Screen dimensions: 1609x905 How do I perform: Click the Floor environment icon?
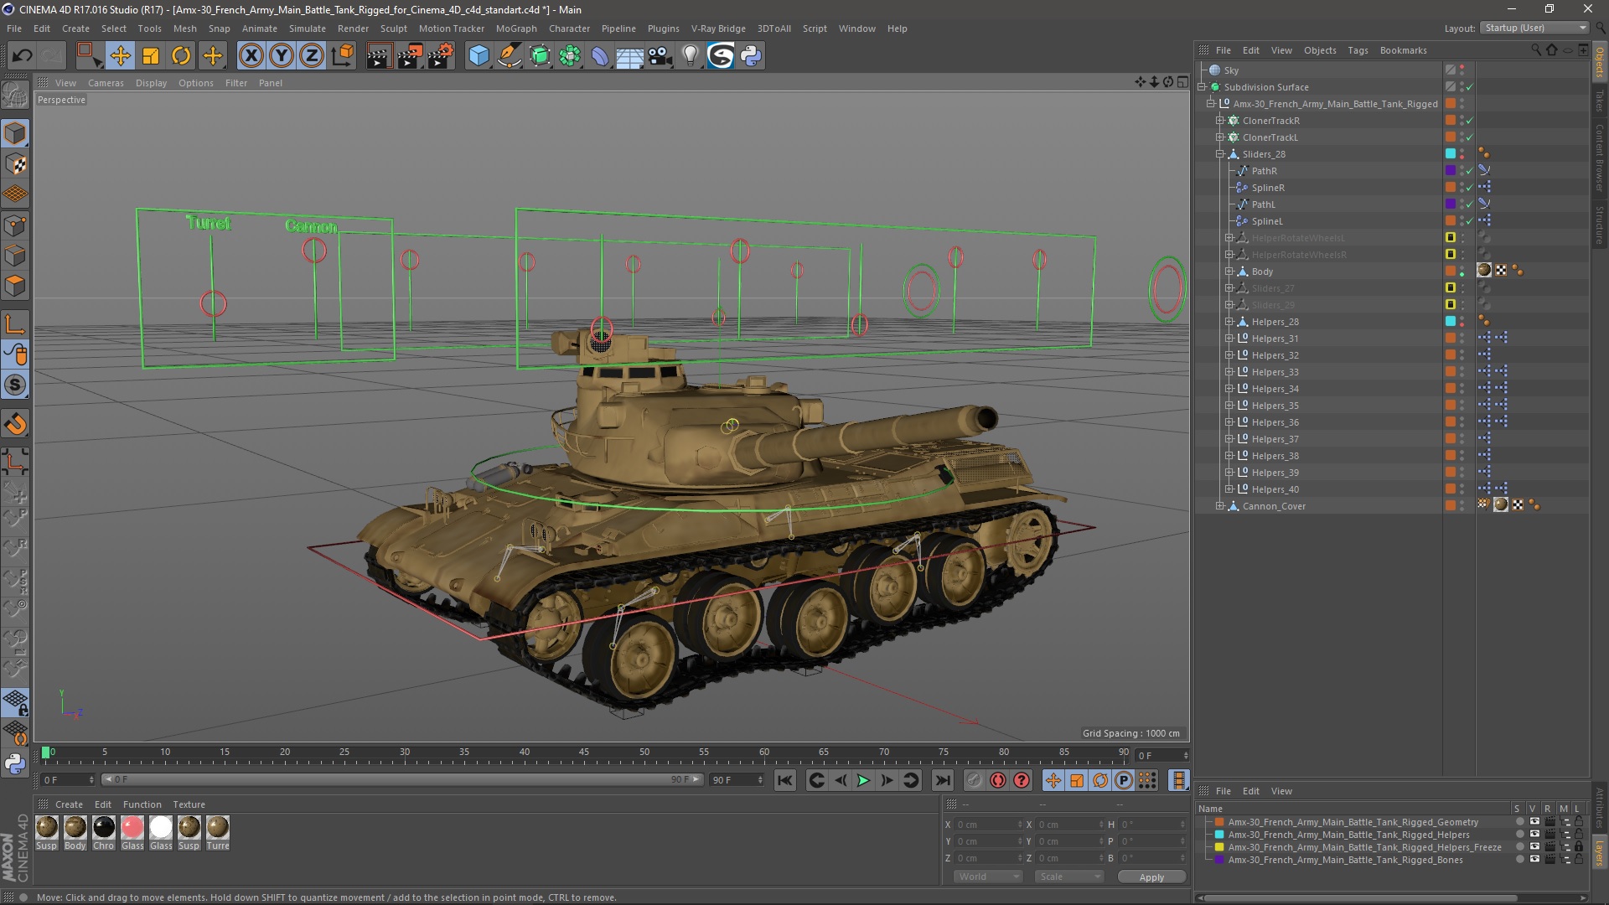[629, 56]
